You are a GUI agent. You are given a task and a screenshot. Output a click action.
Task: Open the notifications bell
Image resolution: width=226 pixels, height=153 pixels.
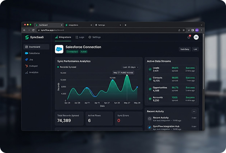pyautogui.click(x=189, y=37)
